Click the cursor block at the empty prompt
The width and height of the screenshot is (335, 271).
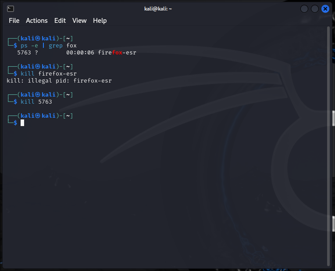coord(22,123)
